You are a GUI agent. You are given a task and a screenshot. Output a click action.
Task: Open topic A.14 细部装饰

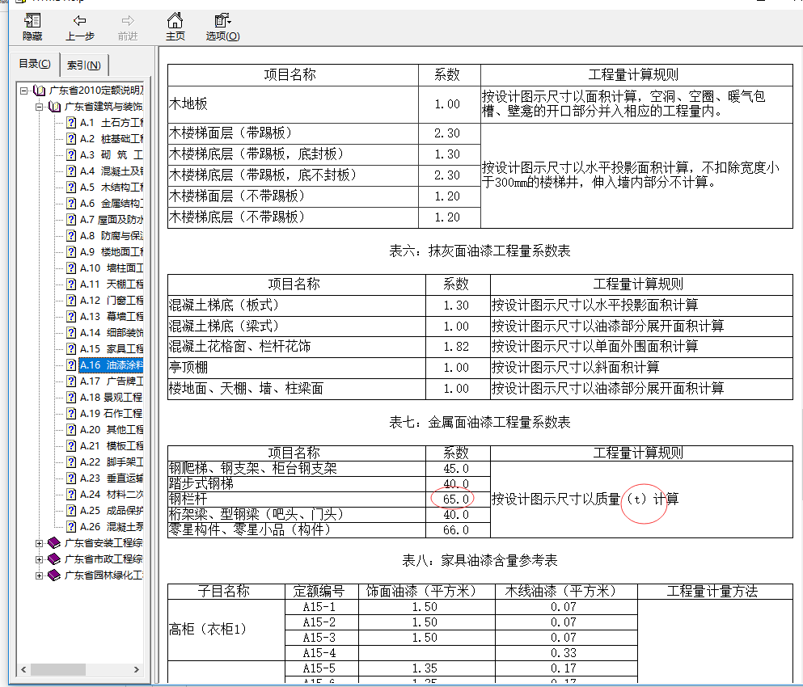click(x=112, y=333)
